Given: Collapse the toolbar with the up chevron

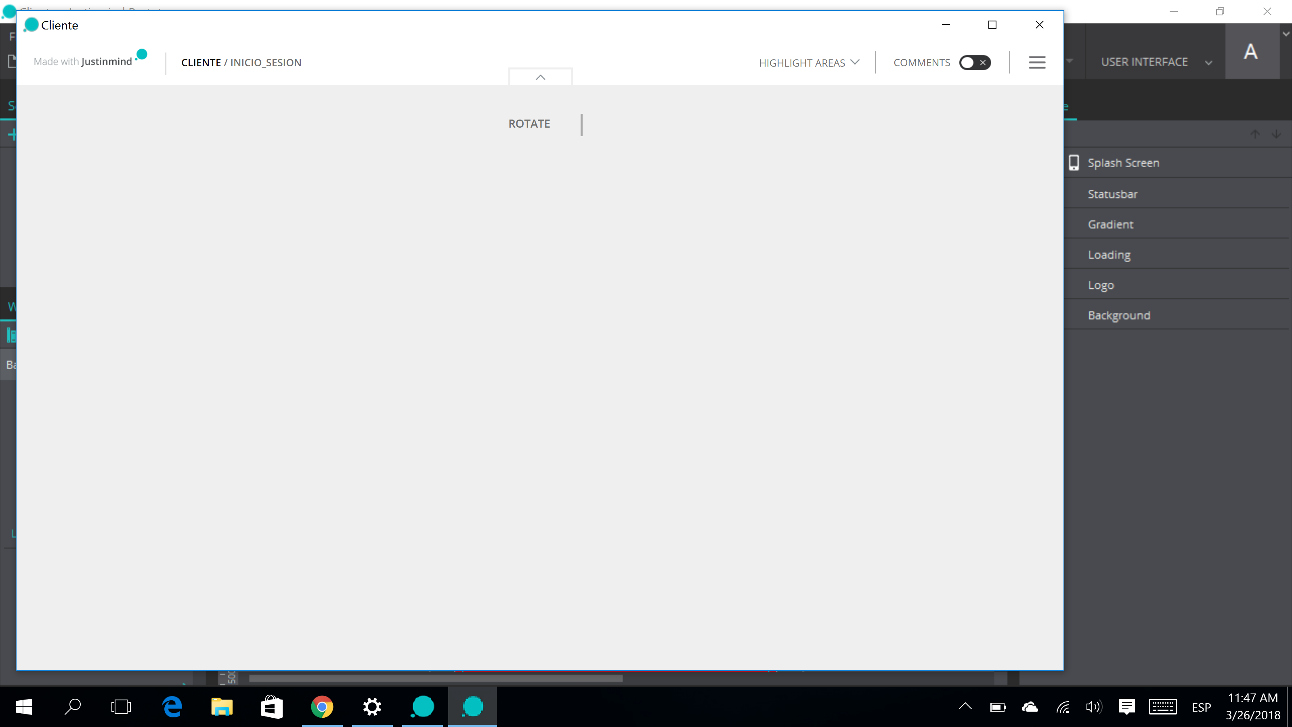Looking at the screenshot, I should point(540,77).
